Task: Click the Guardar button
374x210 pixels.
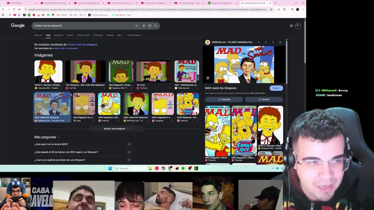Action: point(264,99)
